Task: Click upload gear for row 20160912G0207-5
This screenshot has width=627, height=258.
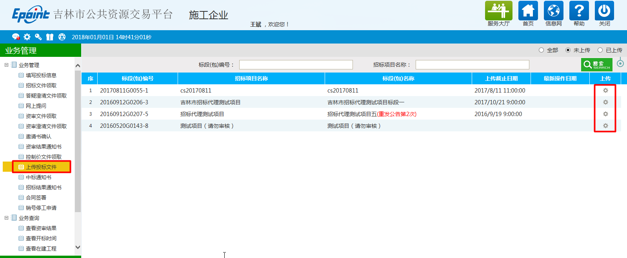Action: click(x=605, y=114)
